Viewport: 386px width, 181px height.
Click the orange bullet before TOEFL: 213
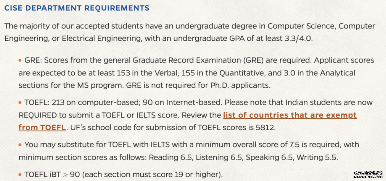point(20,103)
